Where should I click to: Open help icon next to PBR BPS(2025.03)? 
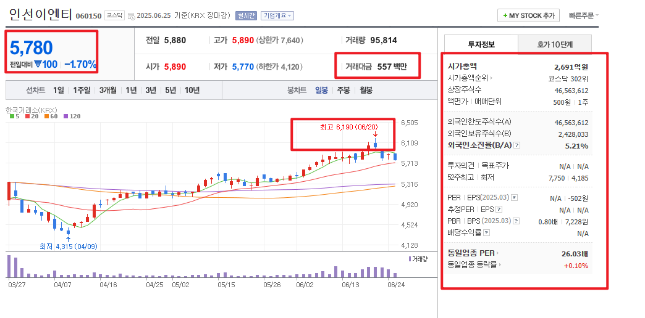click(516, 221)
